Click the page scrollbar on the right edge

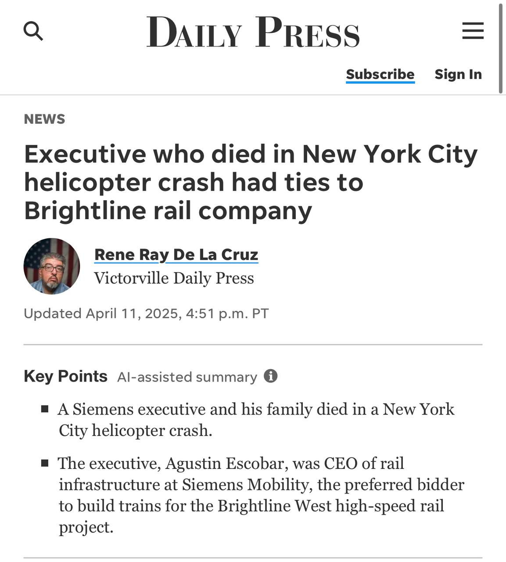(x=500, y=48)
